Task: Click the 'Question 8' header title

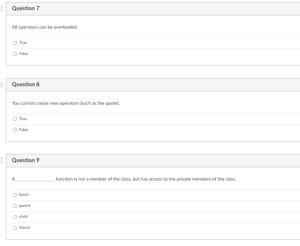Action: point(26,85)
